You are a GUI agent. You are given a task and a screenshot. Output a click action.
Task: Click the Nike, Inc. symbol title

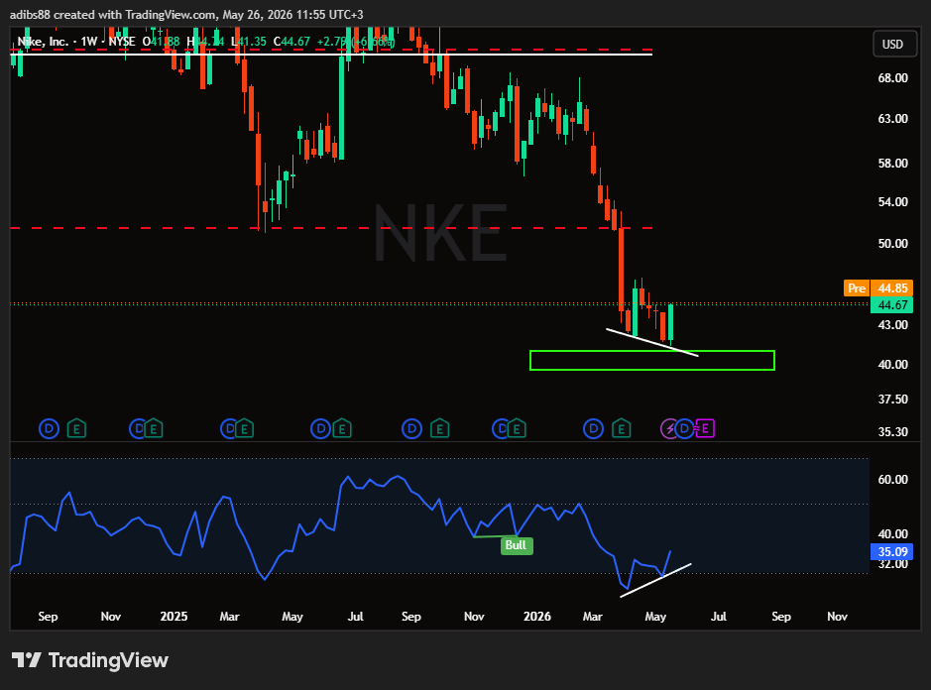[x=43, y=42]
